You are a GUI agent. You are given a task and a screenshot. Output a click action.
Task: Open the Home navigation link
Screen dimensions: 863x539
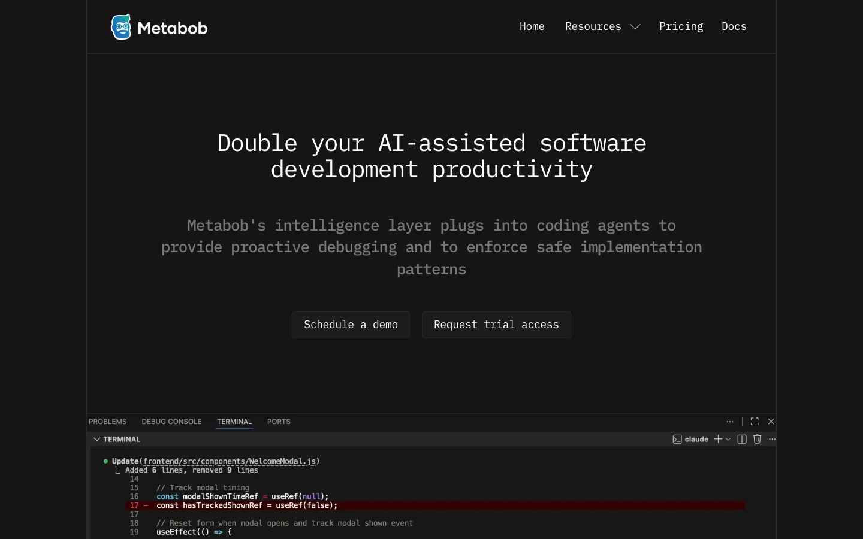[532, 26]
